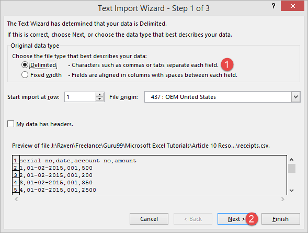Viewport: 308px width, 233px height.
Task: Click the preview scroll up arrow
Action: coord(292,160)
